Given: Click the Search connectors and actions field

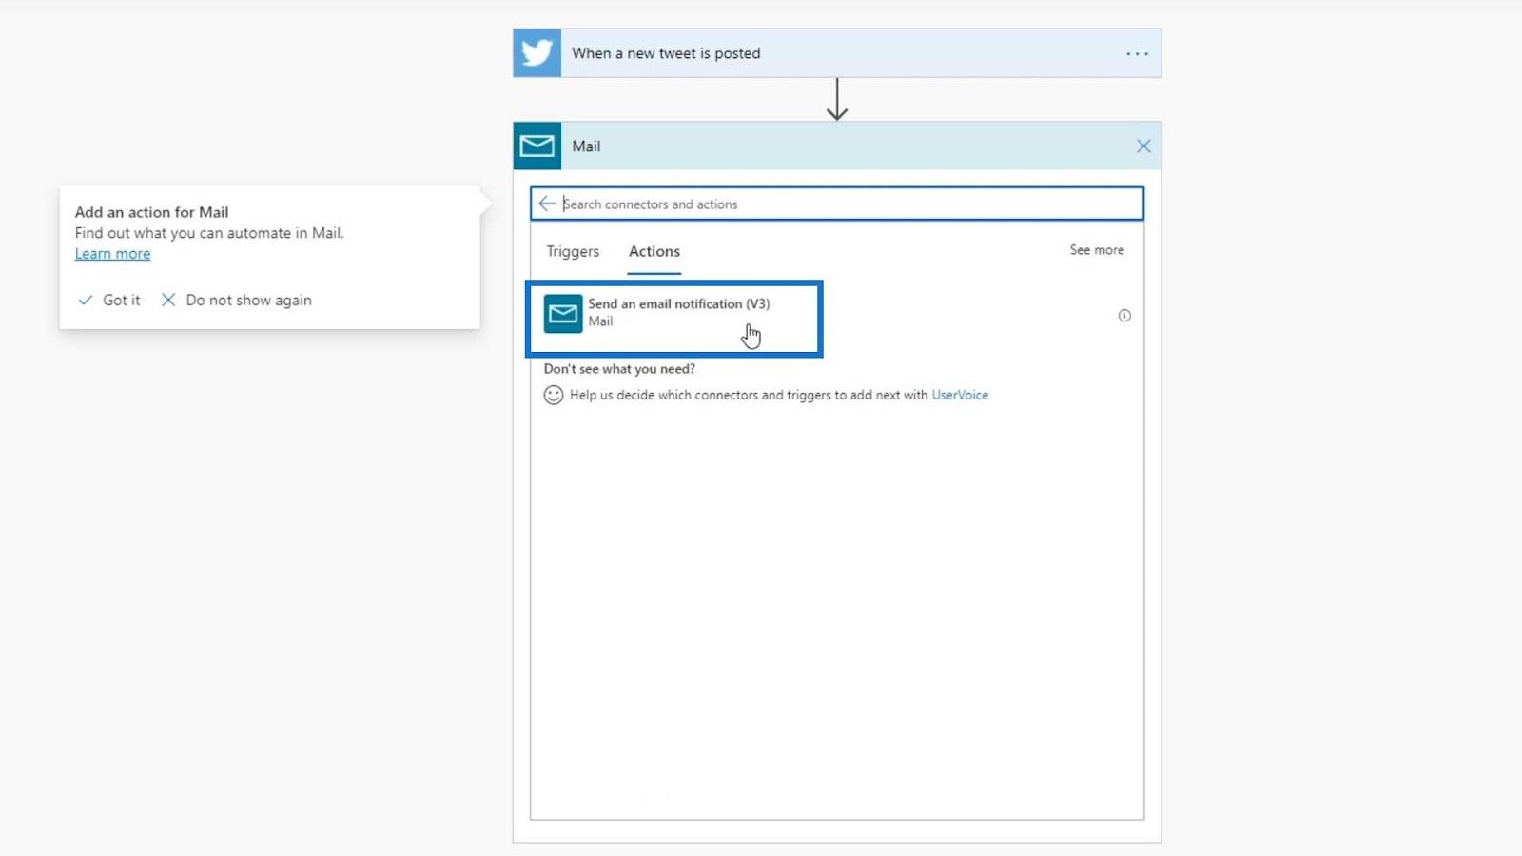Looking at the screenshot, I should click(x=837, y=204).
